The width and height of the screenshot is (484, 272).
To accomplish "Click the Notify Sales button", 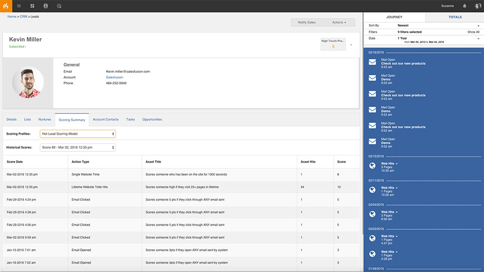I will tap(306, 23).
